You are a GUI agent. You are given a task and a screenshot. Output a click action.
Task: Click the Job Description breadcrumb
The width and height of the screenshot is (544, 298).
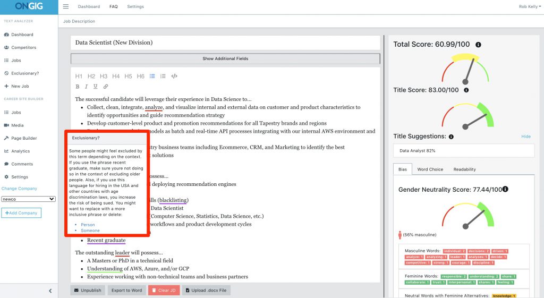79,21
